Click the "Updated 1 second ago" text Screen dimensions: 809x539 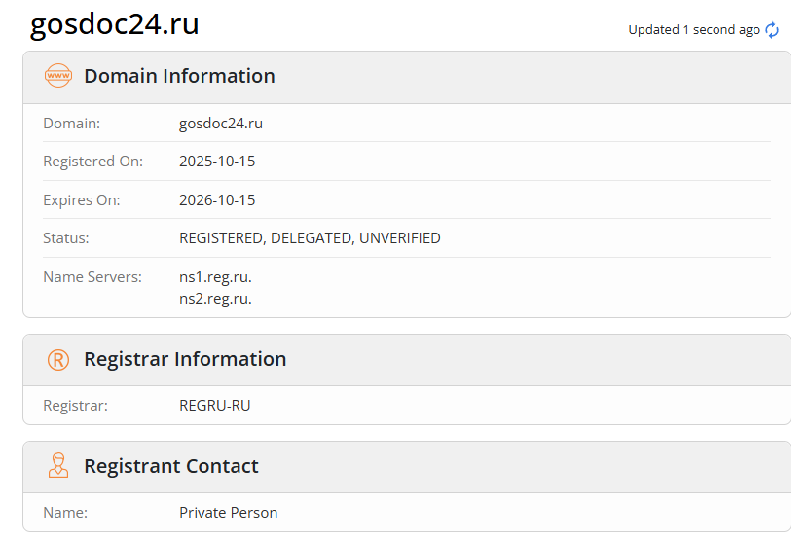pos(693,30)
